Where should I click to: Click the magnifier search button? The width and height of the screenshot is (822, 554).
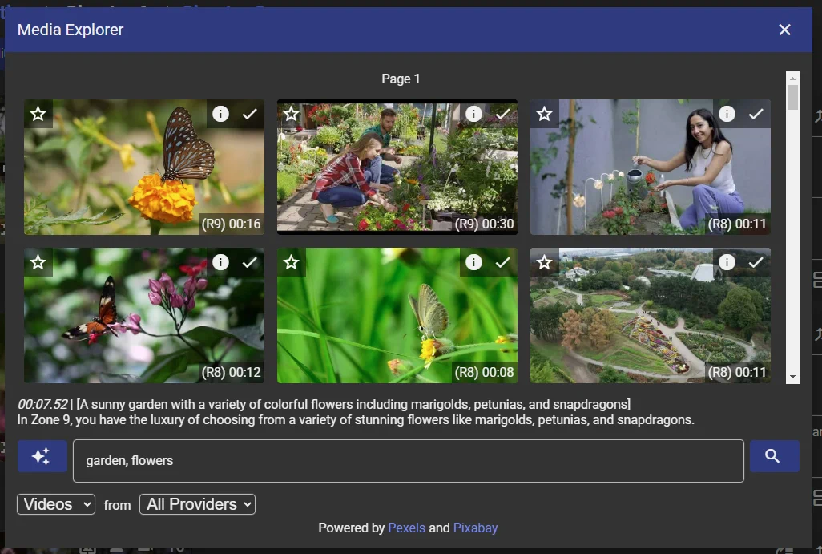tap(773, 456)
